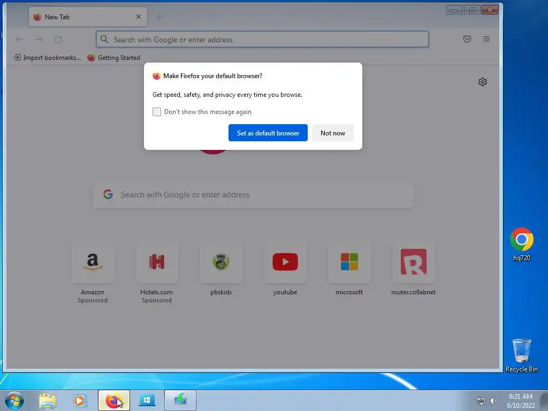
Task: Click the Save to Pocket icon
Action: (467, 39)
